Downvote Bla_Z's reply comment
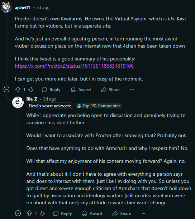This screenshot has height=219, width=195. (x=42, y=213)
